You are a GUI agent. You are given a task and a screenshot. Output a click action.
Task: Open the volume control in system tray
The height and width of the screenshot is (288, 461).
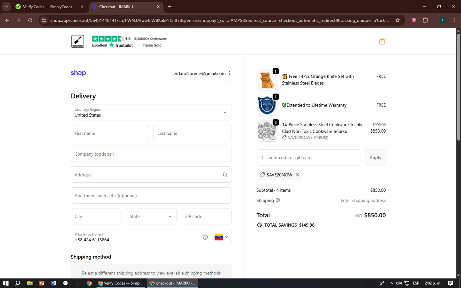click(x=399, y=283)
